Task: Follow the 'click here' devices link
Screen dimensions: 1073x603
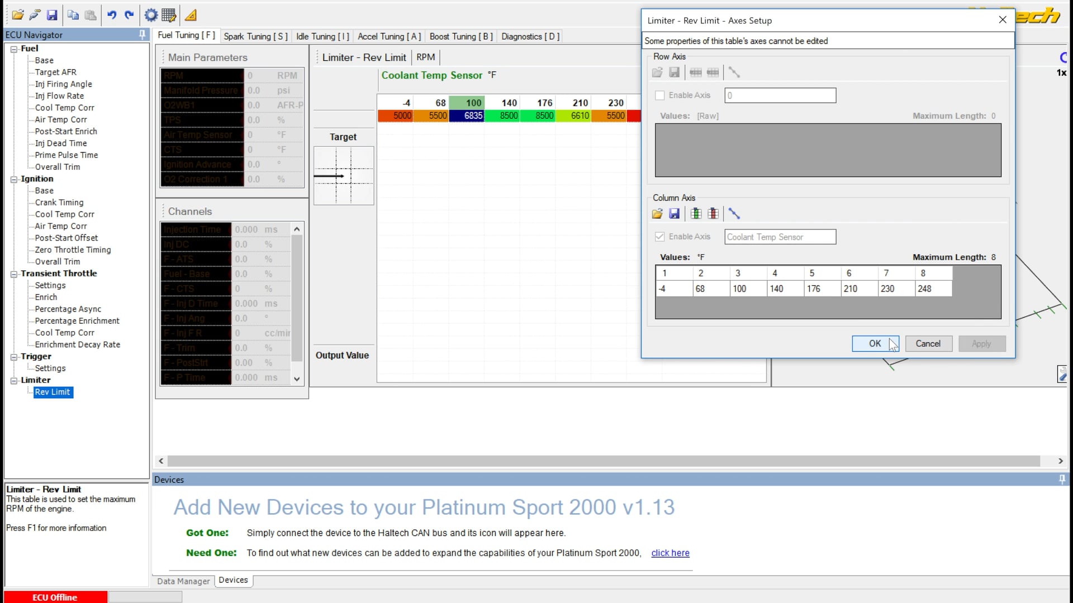Action: click(x=670, y=553)
